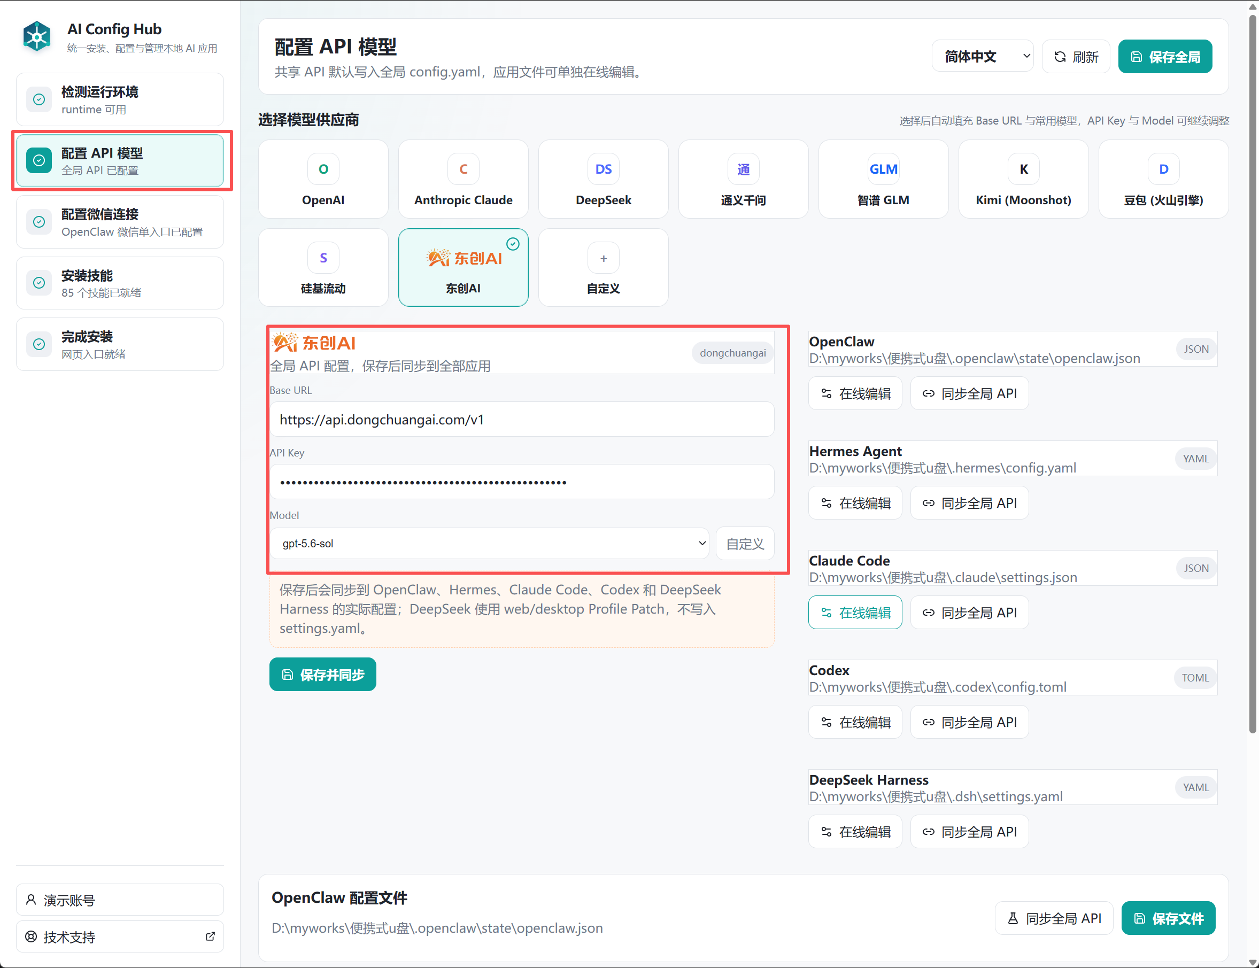Click the TOML badge on Codex
This screenshot has width=1259, height=968.
click(1195, 678)
